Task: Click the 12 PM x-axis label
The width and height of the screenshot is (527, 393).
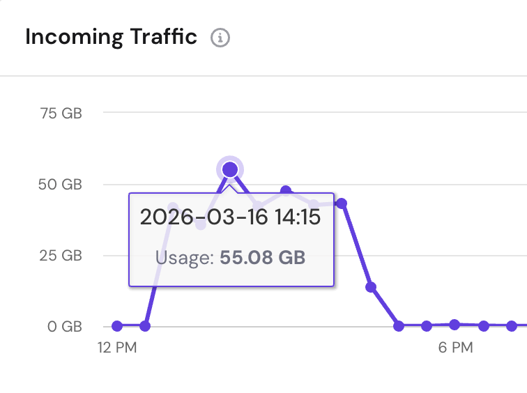Action: coord(116,348)
